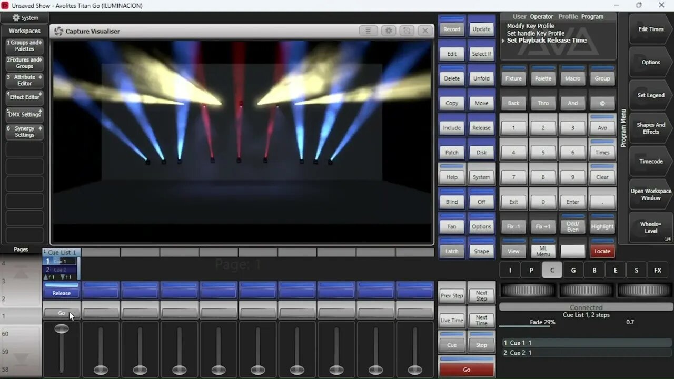Click the Set Legend softkey

pos(651,95)
